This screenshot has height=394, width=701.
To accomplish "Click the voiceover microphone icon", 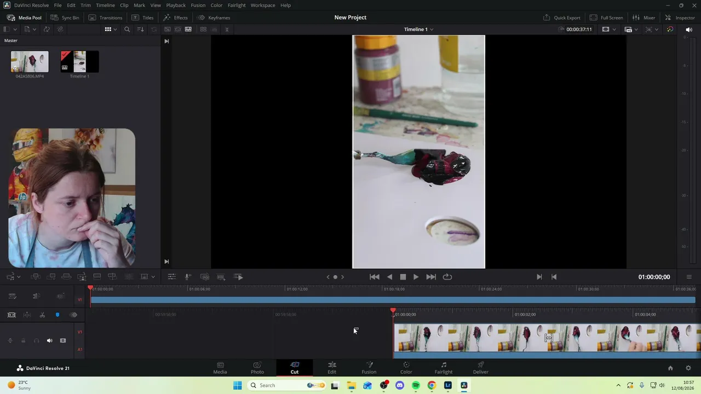I will click(187, 277).
